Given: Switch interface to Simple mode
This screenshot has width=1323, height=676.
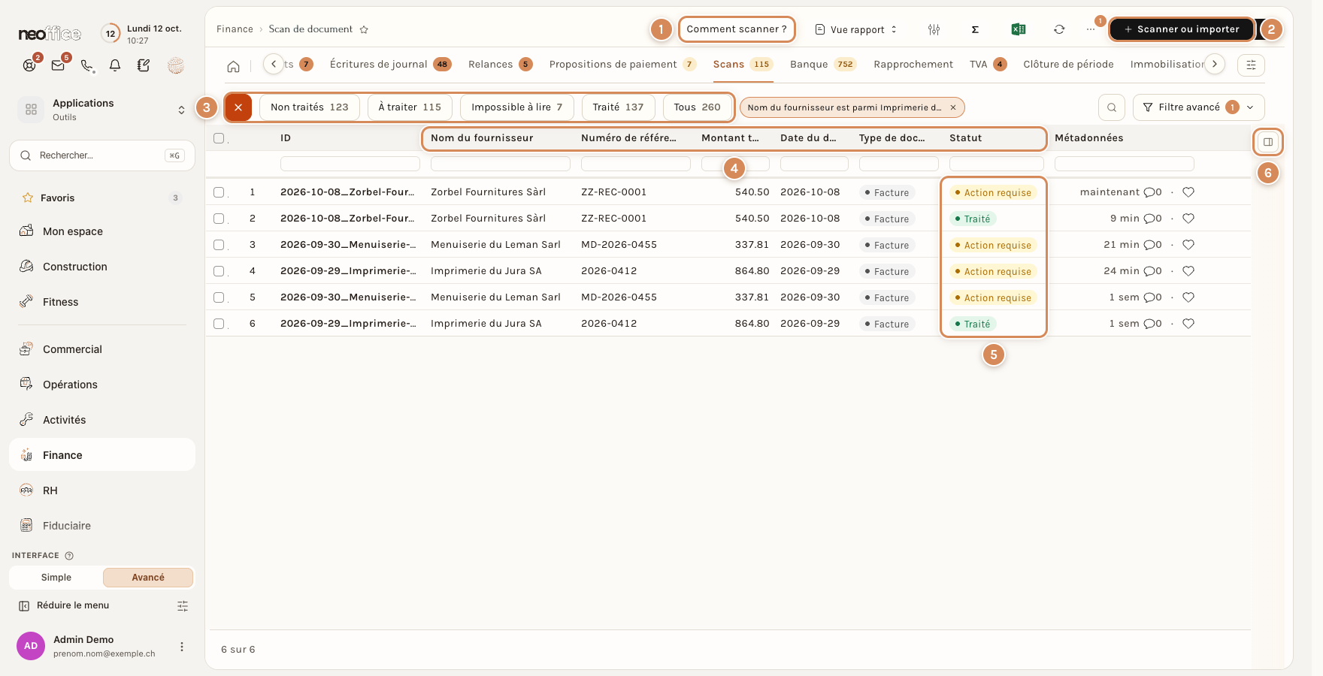Looking at the screenshot, I should point(56,578).
